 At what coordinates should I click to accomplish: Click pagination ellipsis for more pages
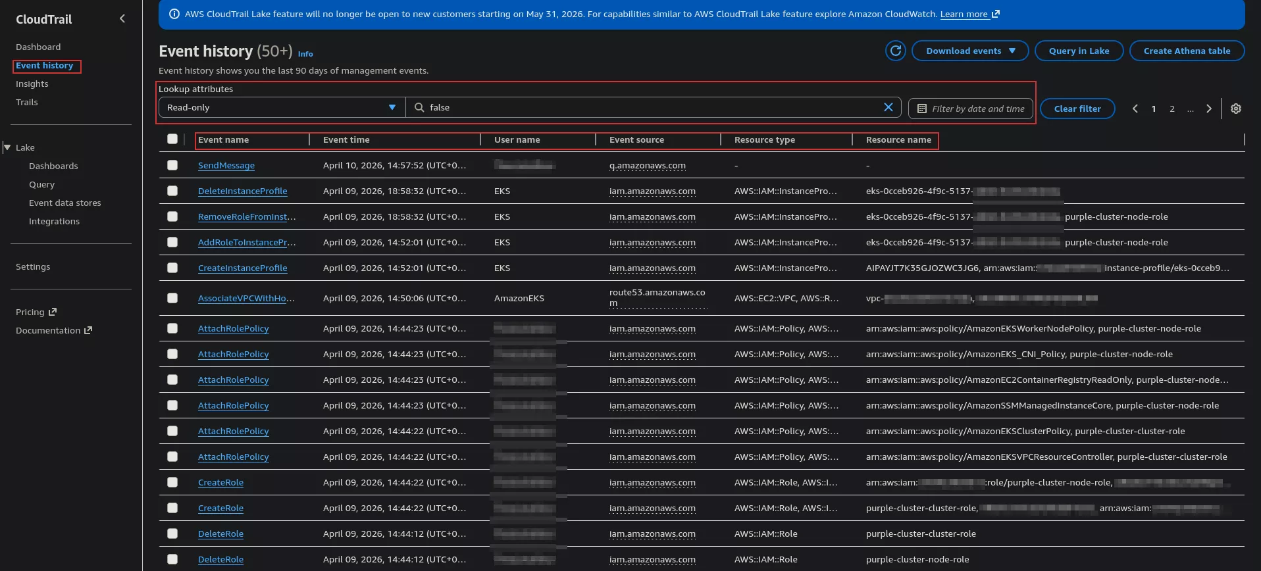click(x=1190, y=109)
